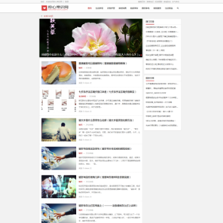
Task: Click the headline of the man-sitting article
Action: click(106, 120)
